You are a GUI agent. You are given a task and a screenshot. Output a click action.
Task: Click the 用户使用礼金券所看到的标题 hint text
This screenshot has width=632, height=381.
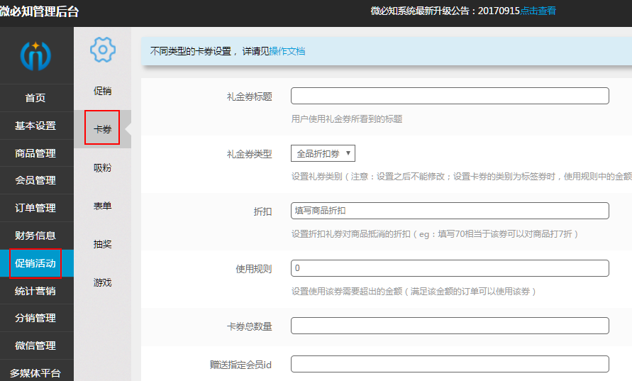click(x=347, y=119)
